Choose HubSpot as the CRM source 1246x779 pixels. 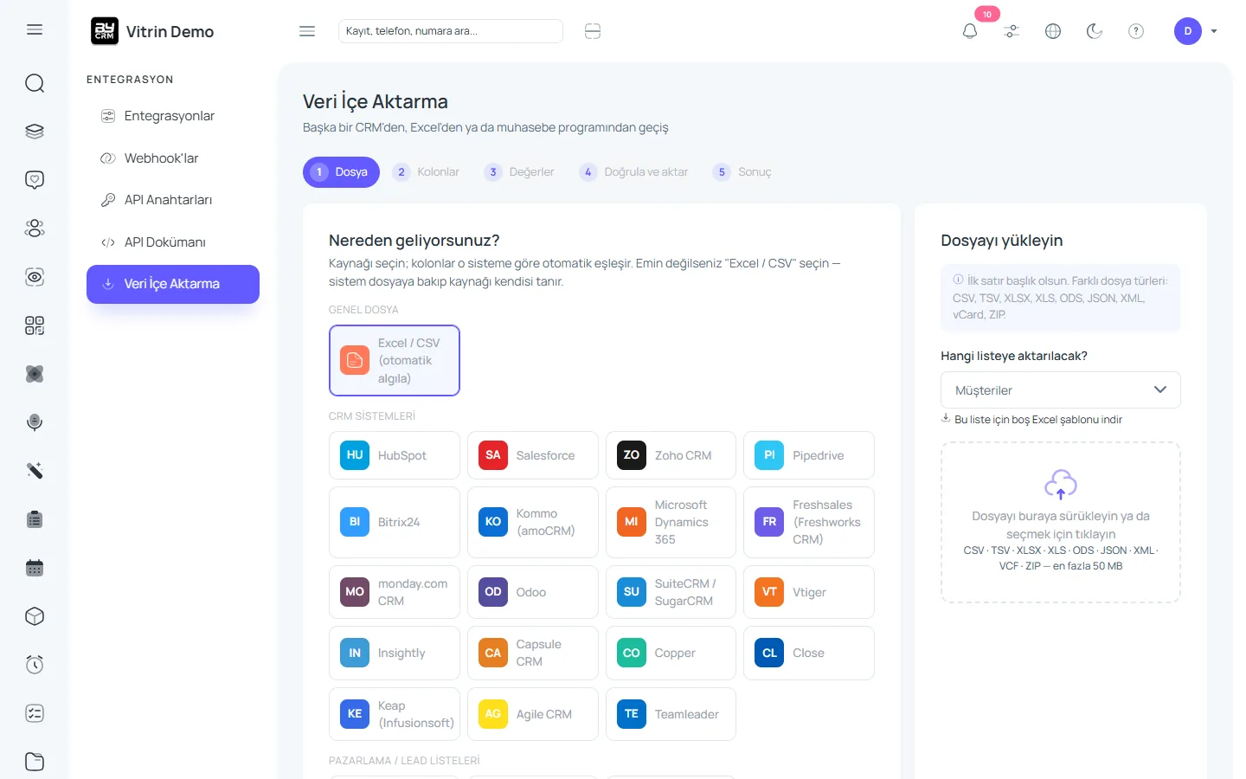(x=395, y=455)
